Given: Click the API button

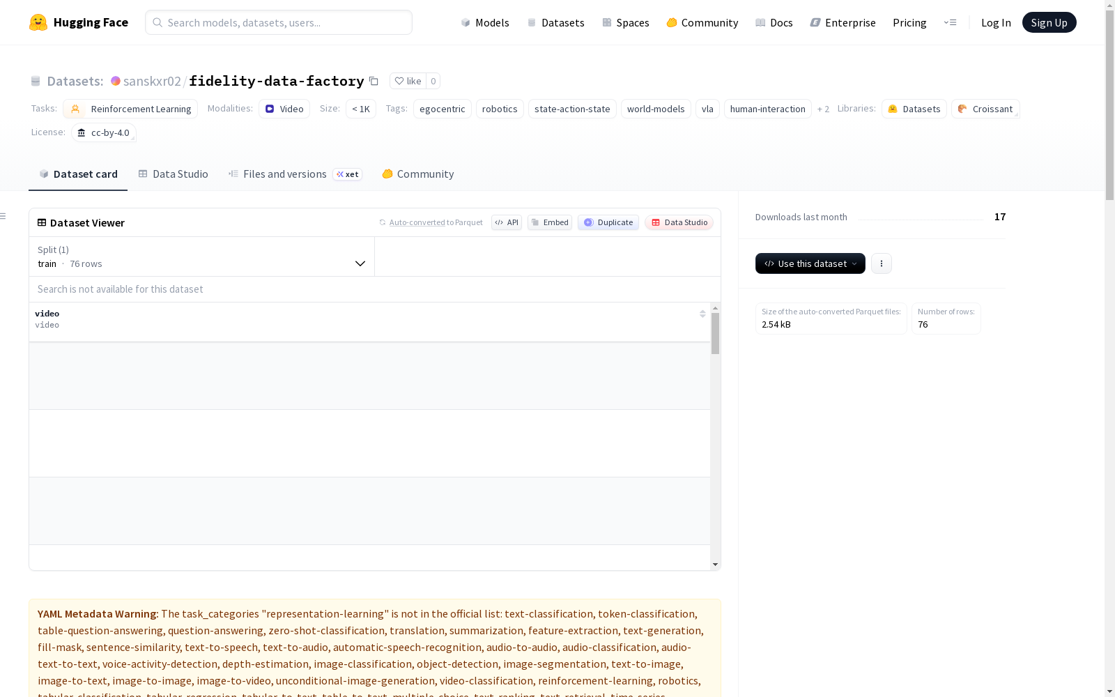Looking at the screenshot, I should [x=507, y=222].
